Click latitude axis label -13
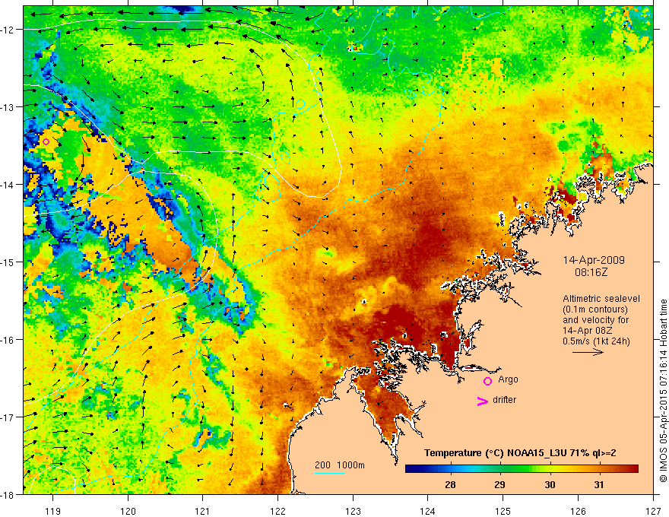Viewport: 669px width, 517px height. click(x=8, y=107)
